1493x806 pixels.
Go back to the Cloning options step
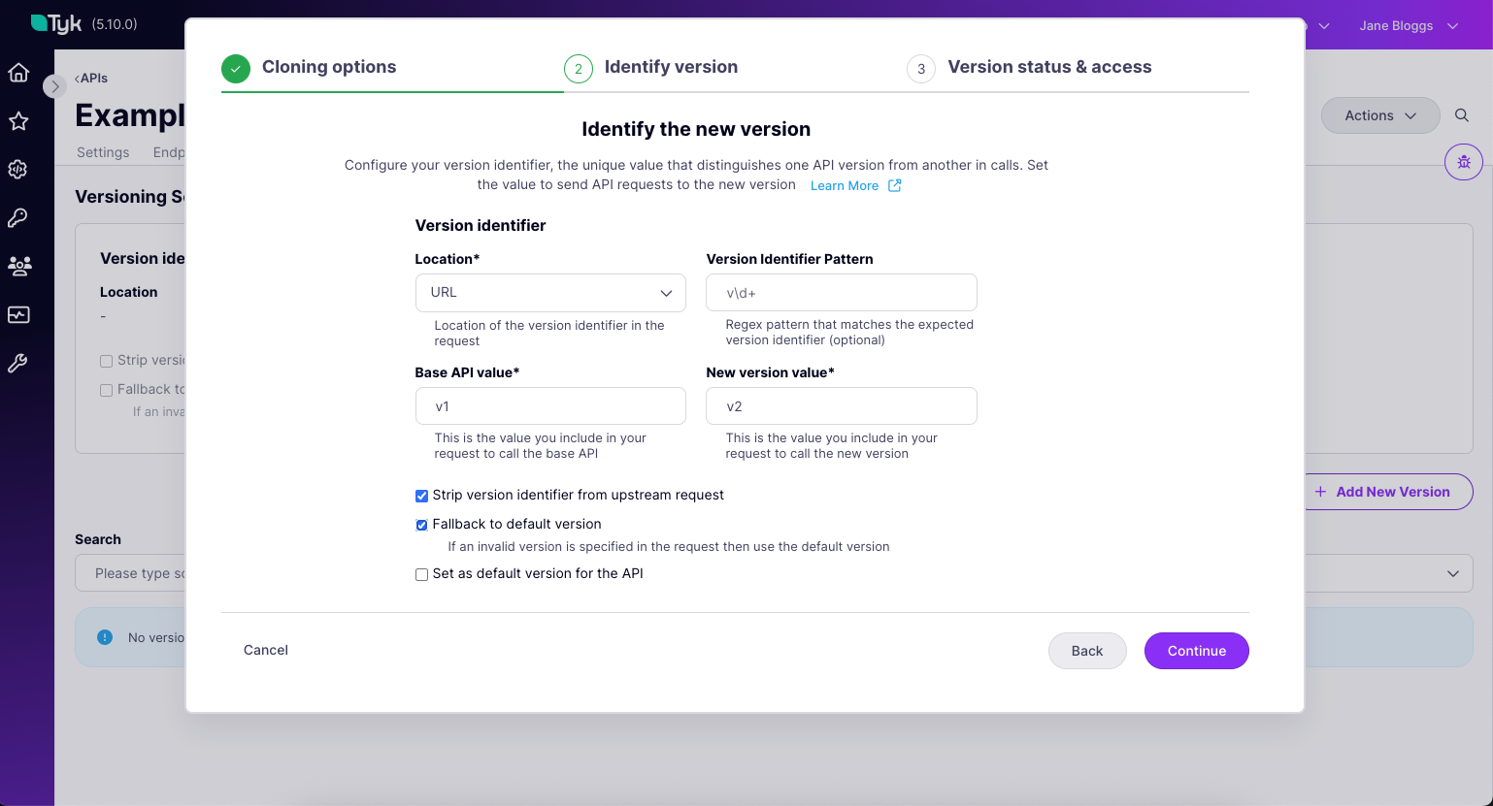(x=329, y=67)
